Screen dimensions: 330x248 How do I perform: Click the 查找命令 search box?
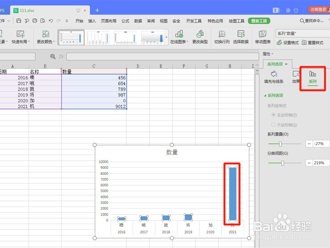(x=312, y=21)
